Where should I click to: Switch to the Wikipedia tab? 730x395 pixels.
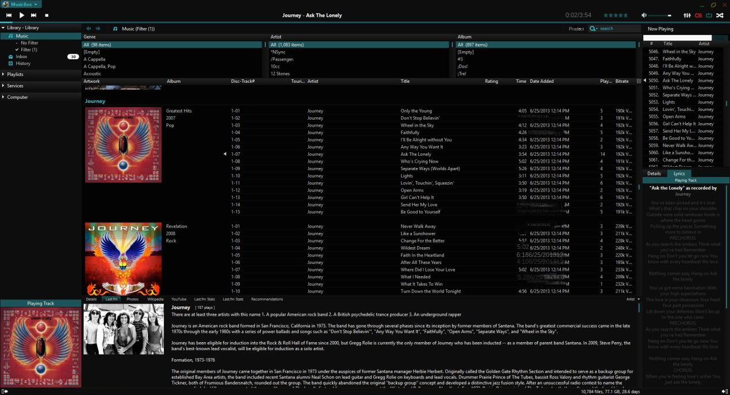[x=155, y=299]
